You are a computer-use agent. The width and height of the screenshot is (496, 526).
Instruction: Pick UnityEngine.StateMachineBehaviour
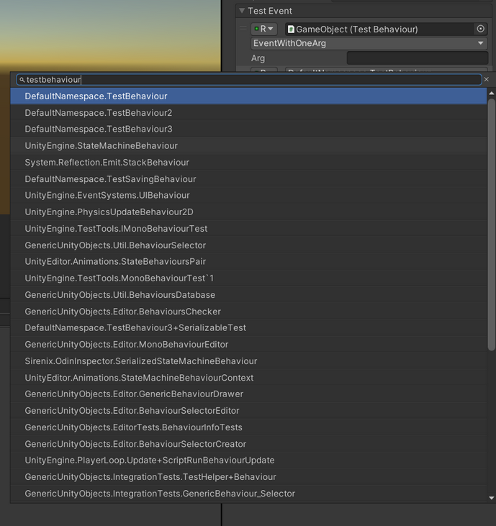coord(248,146)
